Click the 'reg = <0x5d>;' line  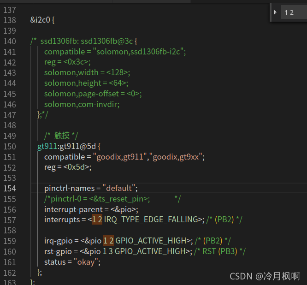pyautogui.click(x=68, y=167)
